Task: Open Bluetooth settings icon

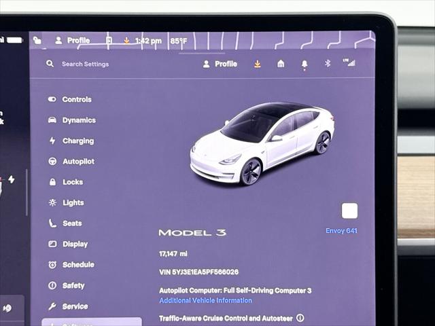Action: click(328, 63)
